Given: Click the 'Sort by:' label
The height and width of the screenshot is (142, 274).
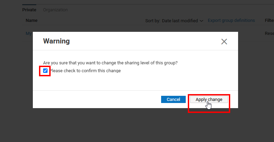Looking at the screenshot, I should (153, 21).
